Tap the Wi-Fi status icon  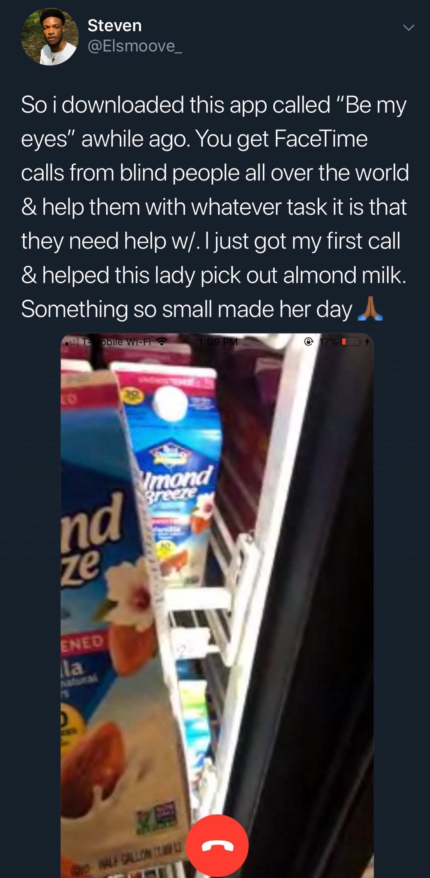[x=162, y=342]
